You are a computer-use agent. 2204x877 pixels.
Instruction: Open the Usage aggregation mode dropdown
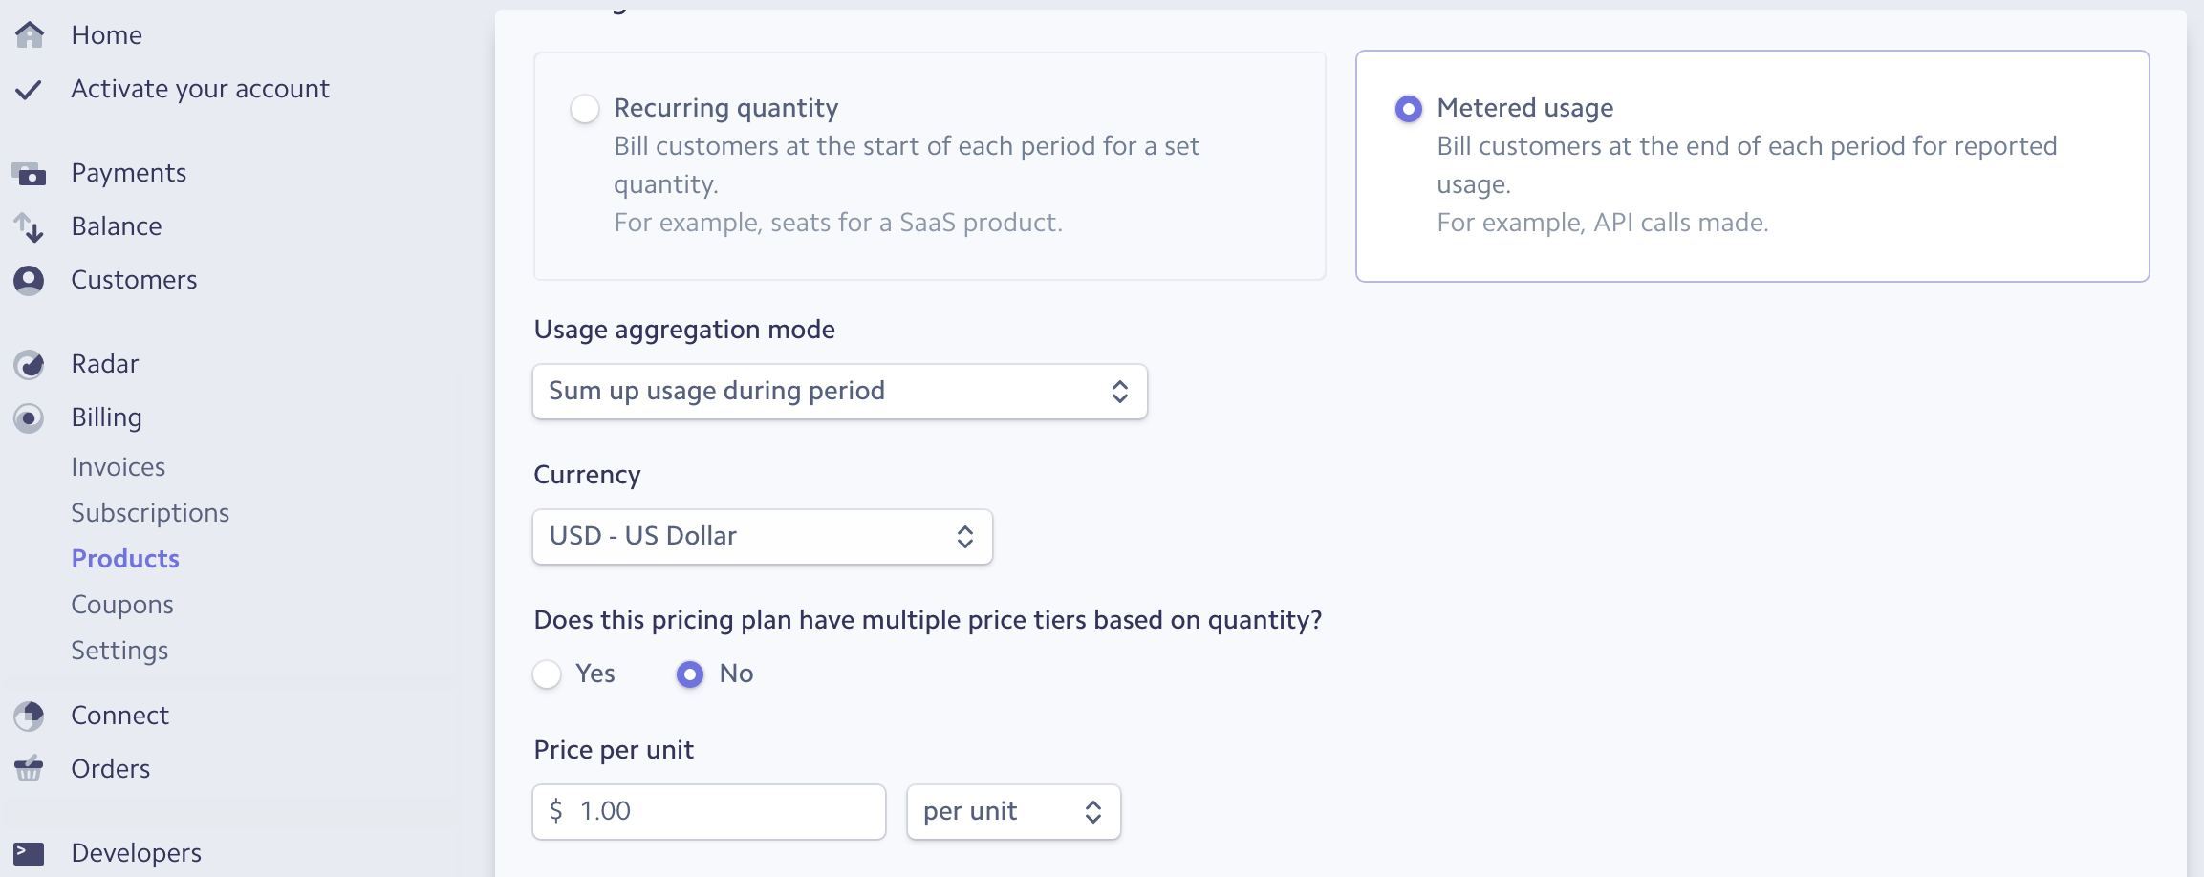(x=839, y=392)
